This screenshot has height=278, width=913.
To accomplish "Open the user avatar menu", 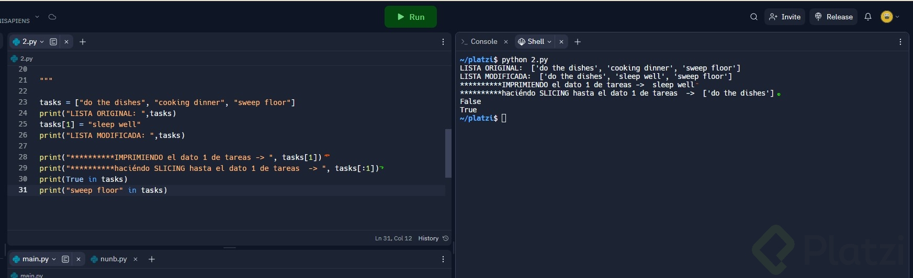I will point(889,17).
